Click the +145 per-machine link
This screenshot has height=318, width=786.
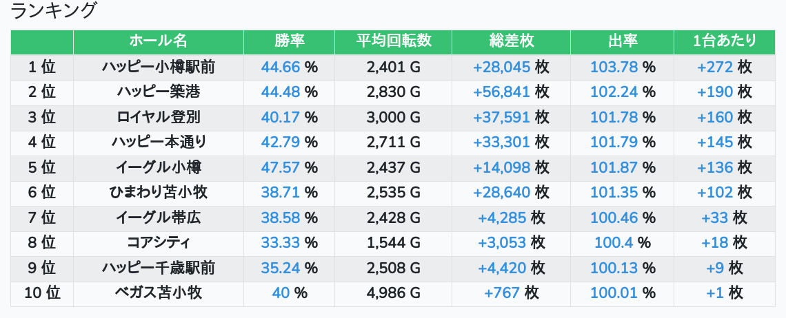[715, 142]
